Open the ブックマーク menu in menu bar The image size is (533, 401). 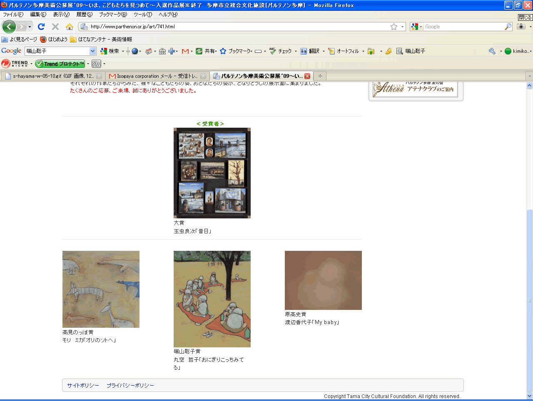[x=113, y=15]
